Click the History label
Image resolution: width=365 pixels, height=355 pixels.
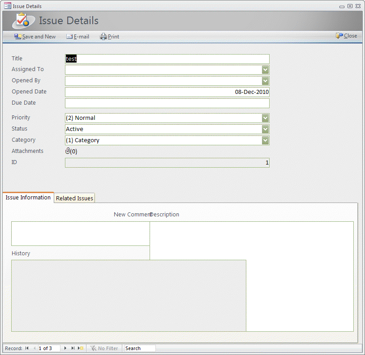pyautogui.click(x=21, y=253)
